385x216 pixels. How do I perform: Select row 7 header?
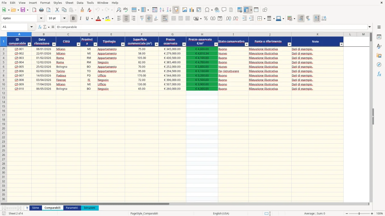point(3,71)
